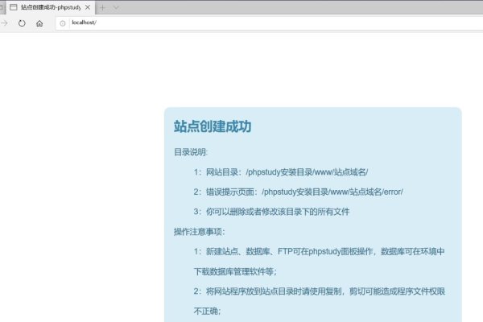Viewport: 483px width, 322px height.
Task: Click the browser forward arrow
Action: (x=4, y=23)
